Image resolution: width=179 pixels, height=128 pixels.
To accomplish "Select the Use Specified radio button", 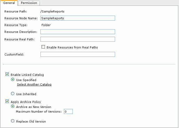I will pos(13,80).
